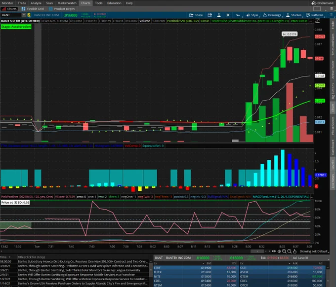Open the MarketWatch tab

tap(67, 3)
